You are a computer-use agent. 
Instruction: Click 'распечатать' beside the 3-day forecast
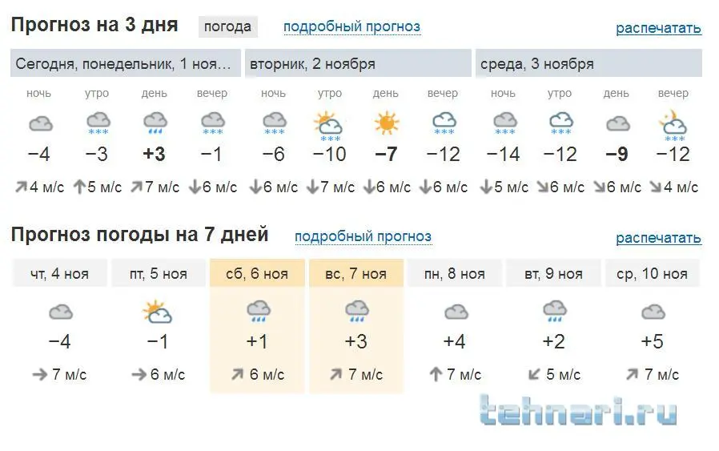click(658, 28)
